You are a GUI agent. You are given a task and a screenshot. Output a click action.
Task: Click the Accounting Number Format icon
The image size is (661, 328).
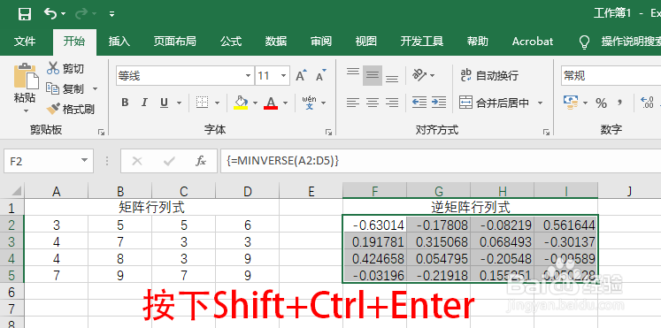coord(571,103)
